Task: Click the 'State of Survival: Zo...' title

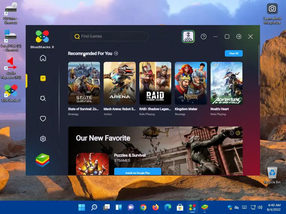Action: point(83,109)
